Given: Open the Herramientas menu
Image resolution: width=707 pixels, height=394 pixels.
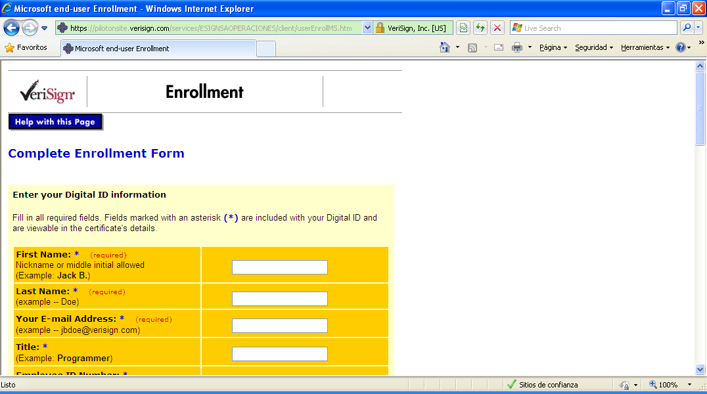Looking at the screenshot, I should 645,47.
